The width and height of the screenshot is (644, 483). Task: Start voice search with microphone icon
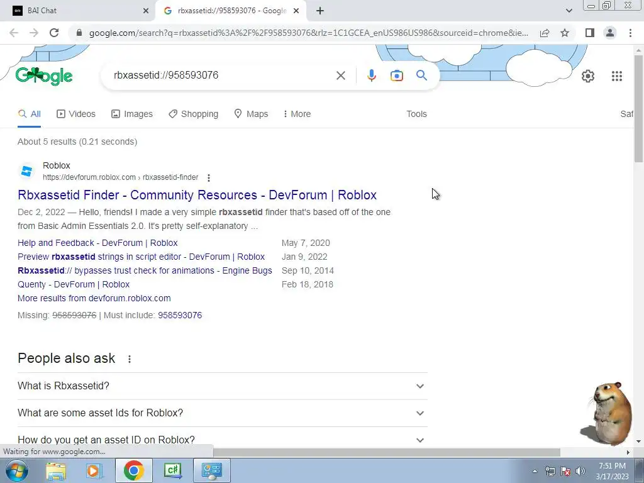point(371,75)
